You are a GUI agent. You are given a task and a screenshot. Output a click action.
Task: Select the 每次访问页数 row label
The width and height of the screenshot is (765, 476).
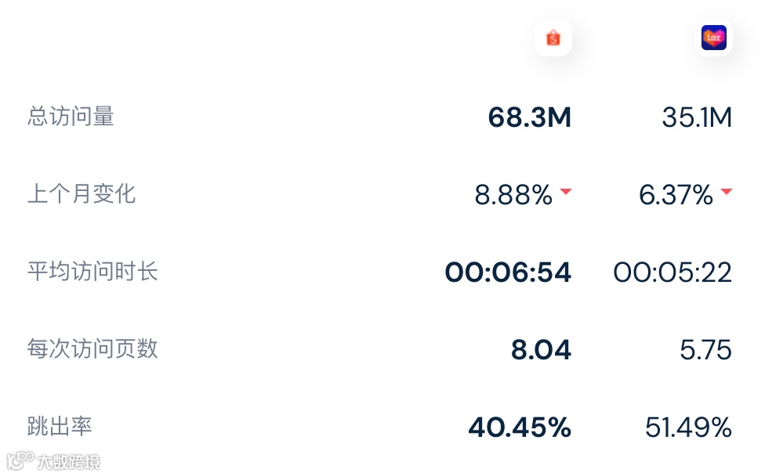[x=92, y=349]
